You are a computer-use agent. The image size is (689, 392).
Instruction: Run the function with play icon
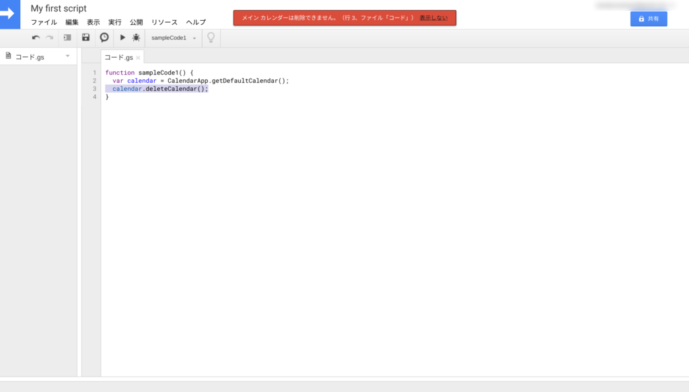click(122, 38)
